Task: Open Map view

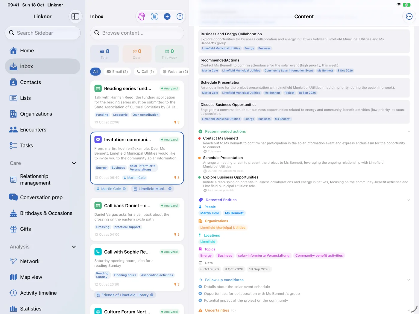Action: coord(42,277)
